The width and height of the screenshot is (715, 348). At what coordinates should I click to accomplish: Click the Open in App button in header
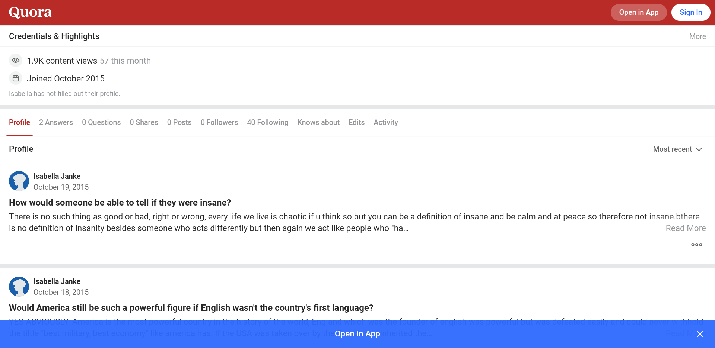639,12
